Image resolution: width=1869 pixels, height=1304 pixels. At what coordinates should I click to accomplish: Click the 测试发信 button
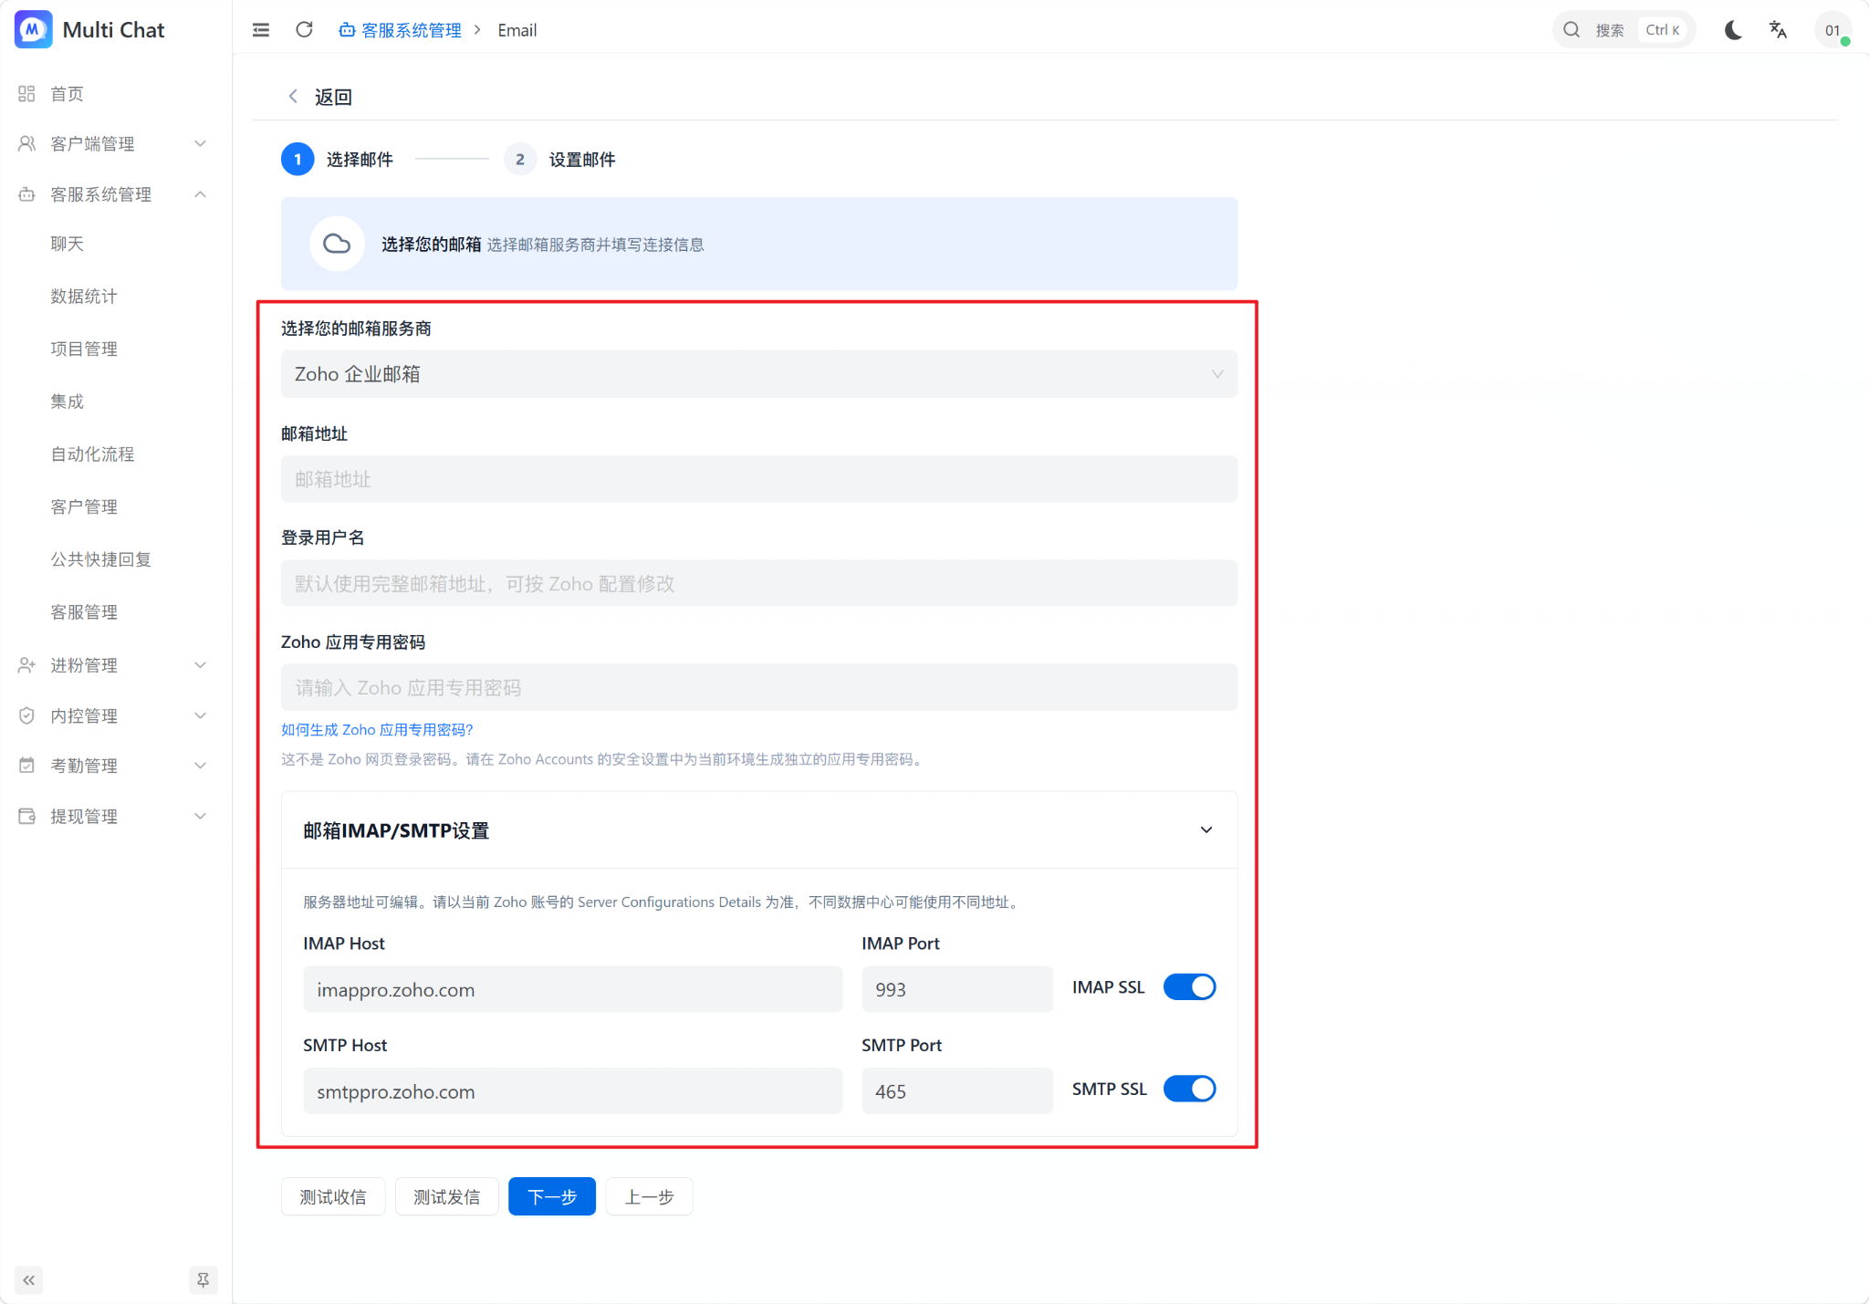tap(446, 1196)
